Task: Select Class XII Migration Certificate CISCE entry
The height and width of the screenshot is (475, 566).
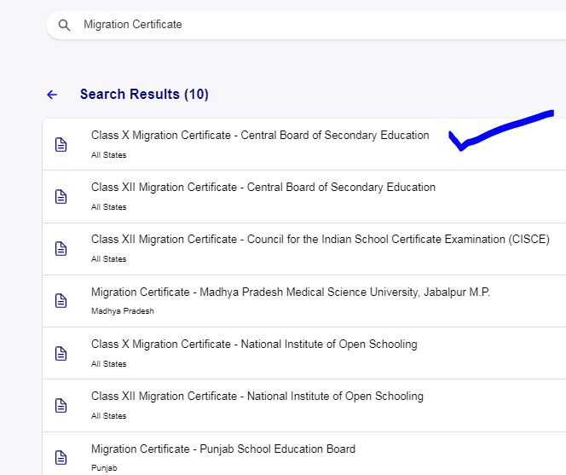Action: (320, 239)
